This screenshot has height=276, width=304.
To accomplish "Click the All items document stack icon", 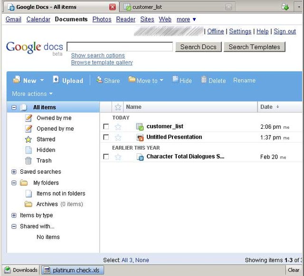I will tap(24, 107).
